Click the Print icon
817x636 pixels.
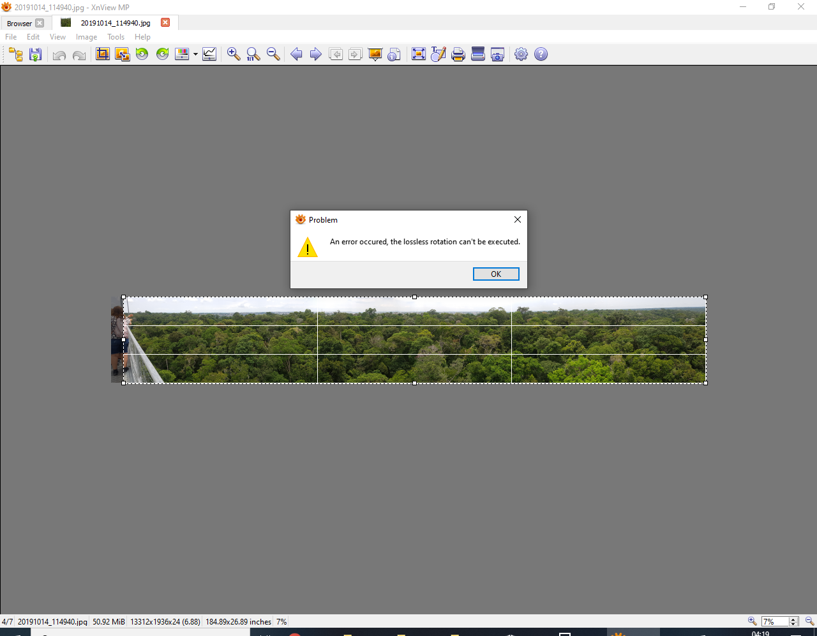coord(458,54)
